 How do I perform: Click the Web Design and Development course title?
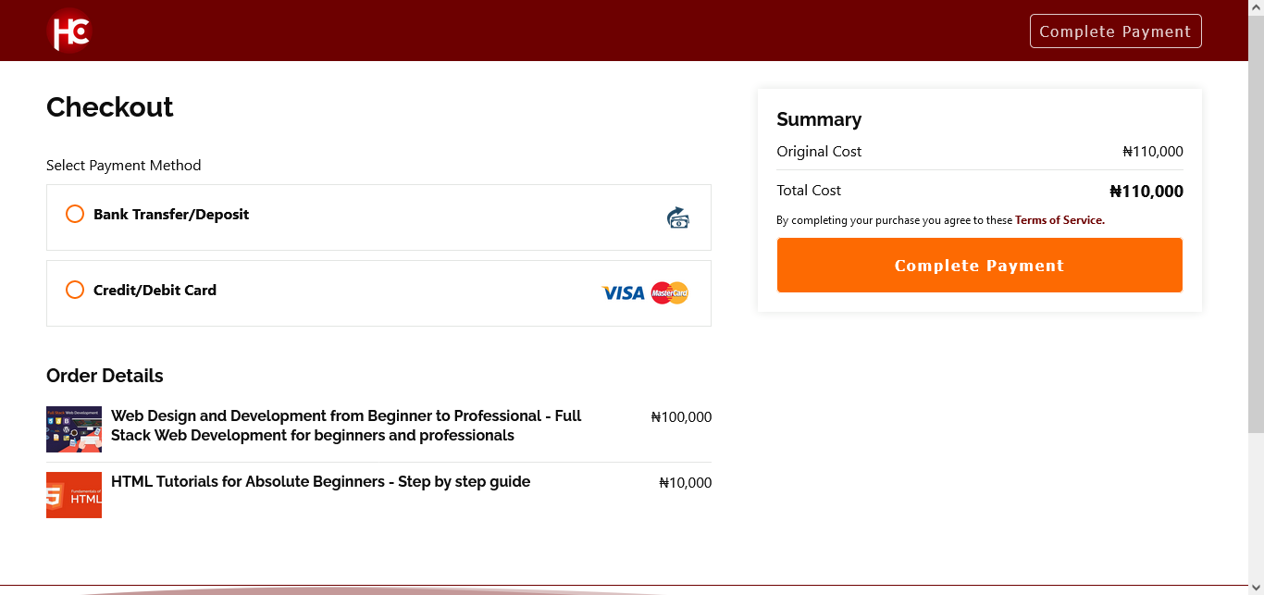(x=346, y=426)
